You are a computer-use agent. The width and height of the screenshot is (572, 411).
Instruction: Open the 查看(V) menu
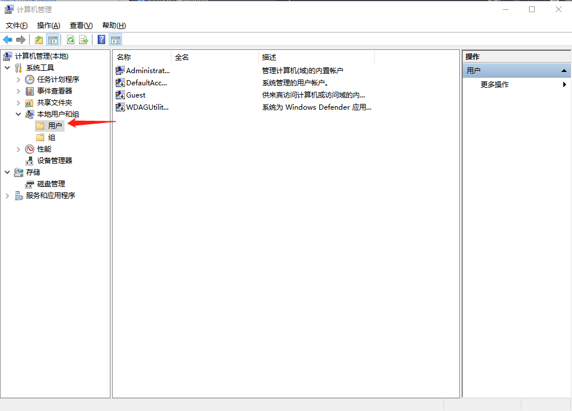tap(81, 26)
